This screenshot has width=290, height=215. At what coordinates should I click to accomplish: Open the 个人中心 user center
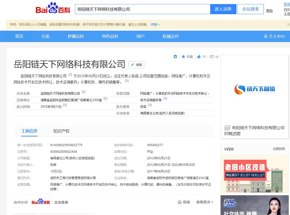pos(274,36)
